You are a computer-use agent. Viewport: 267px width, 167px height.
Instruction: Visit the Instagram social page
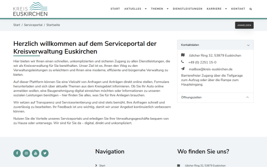point(26,153)
